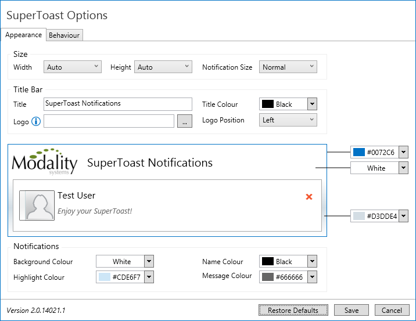Save the SuperToast options
Screen dimensions: 416x321
(352, 310)
